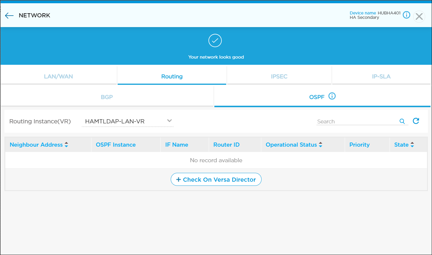Go to the IP-SLA tab

tap(381, 77)
